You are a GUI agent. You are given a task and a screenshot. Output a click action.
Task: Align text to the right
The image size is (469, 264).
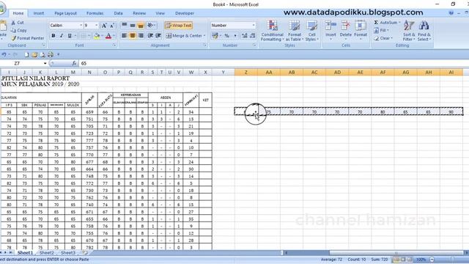coord(141,36)
